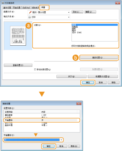
Task: Select the 节省墨粉 row in settings list
Action: (x=42, y=120)
